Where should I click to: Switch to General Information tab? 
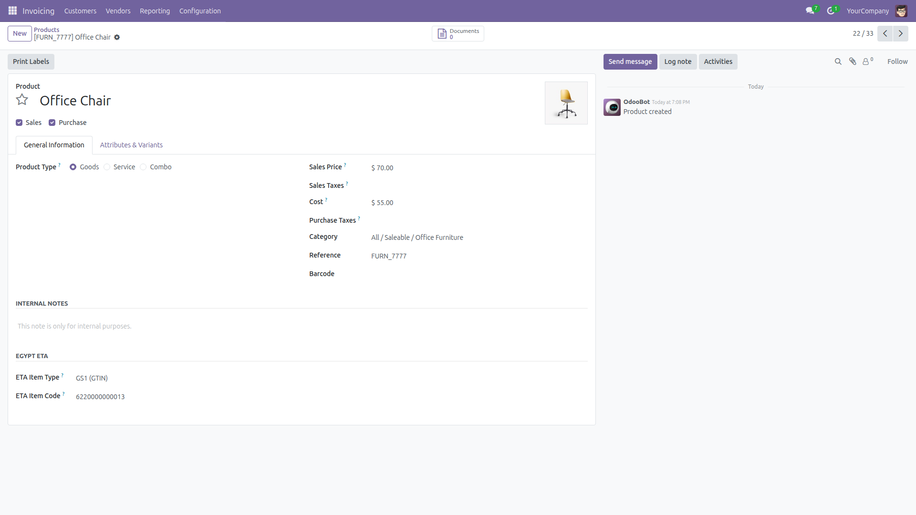click(54, 145)
